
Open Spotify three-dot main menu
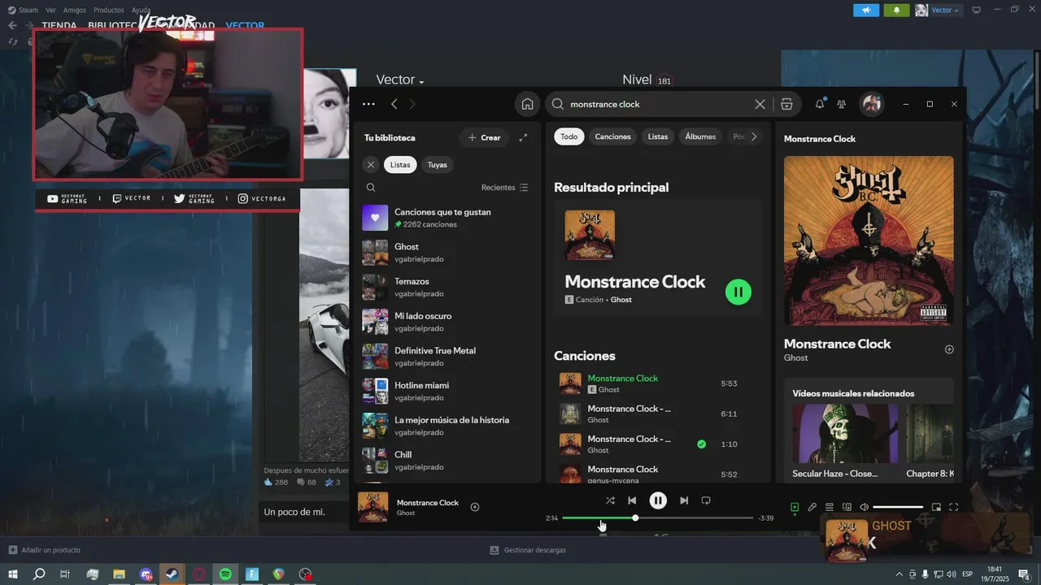[x=368, y=104]
